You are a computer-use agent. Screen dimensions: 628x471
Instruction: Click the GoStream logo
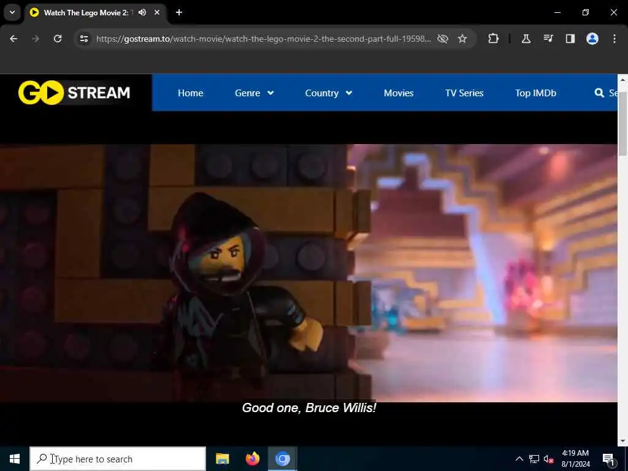pos(74,93)
